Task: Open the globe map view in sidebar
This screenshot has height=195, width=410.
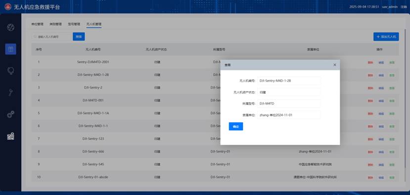Action: [x=11, y=27]
